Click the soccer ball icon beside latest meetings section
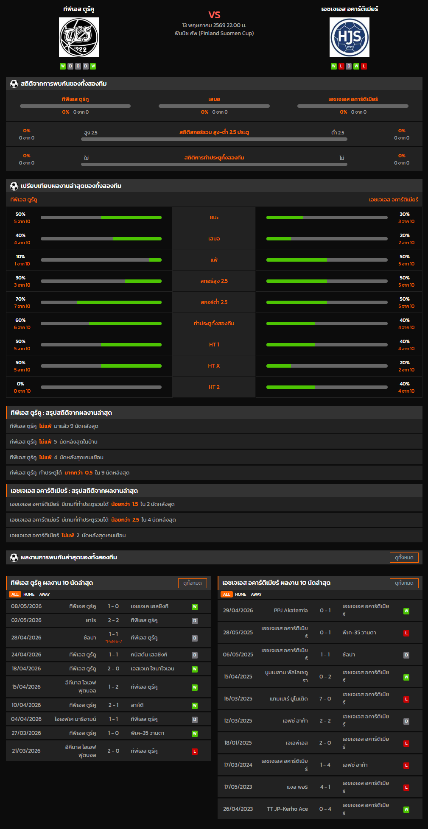Image resolution: width=428 pixels, height=829 pixels. [14, 557]
